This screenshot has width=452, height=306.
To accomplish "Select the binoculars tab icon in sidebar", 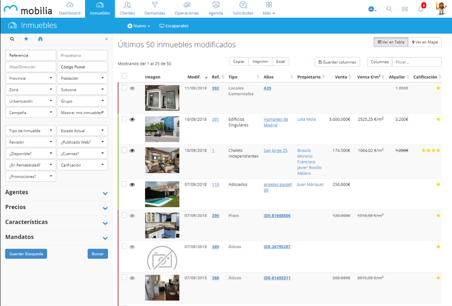I will click(40, 39).
